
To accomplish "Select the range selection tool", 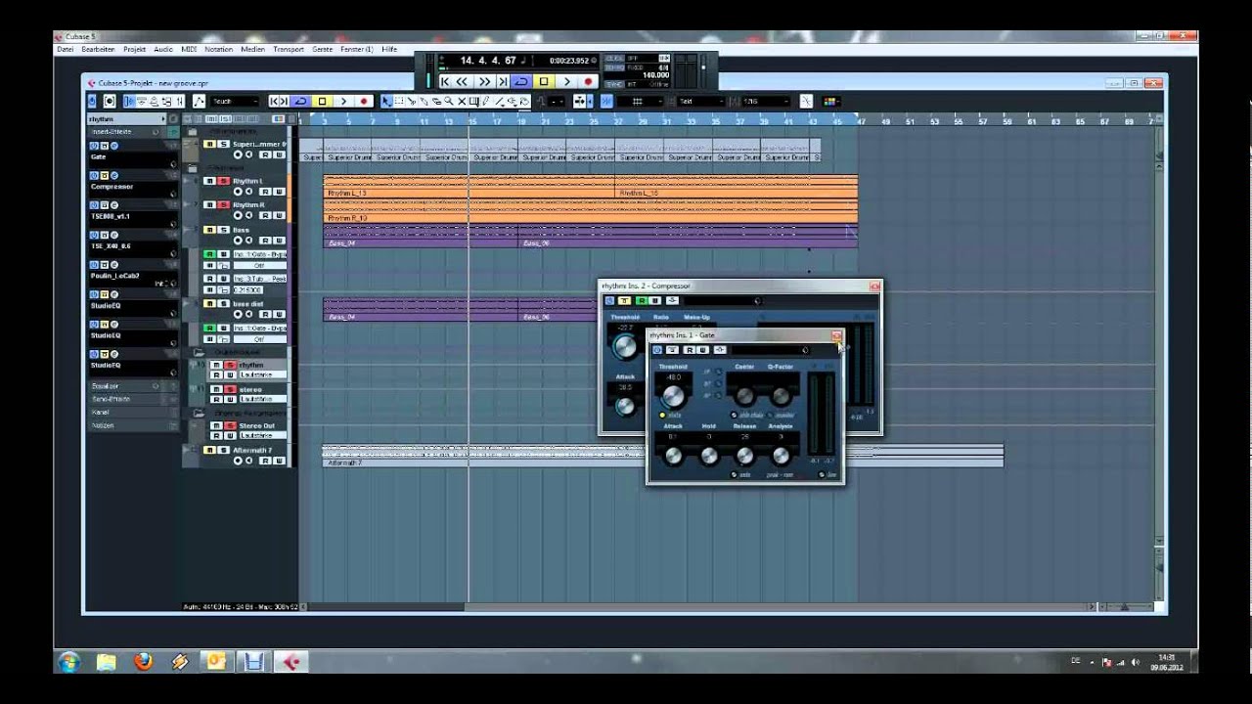I will click(x=398, y=101).
